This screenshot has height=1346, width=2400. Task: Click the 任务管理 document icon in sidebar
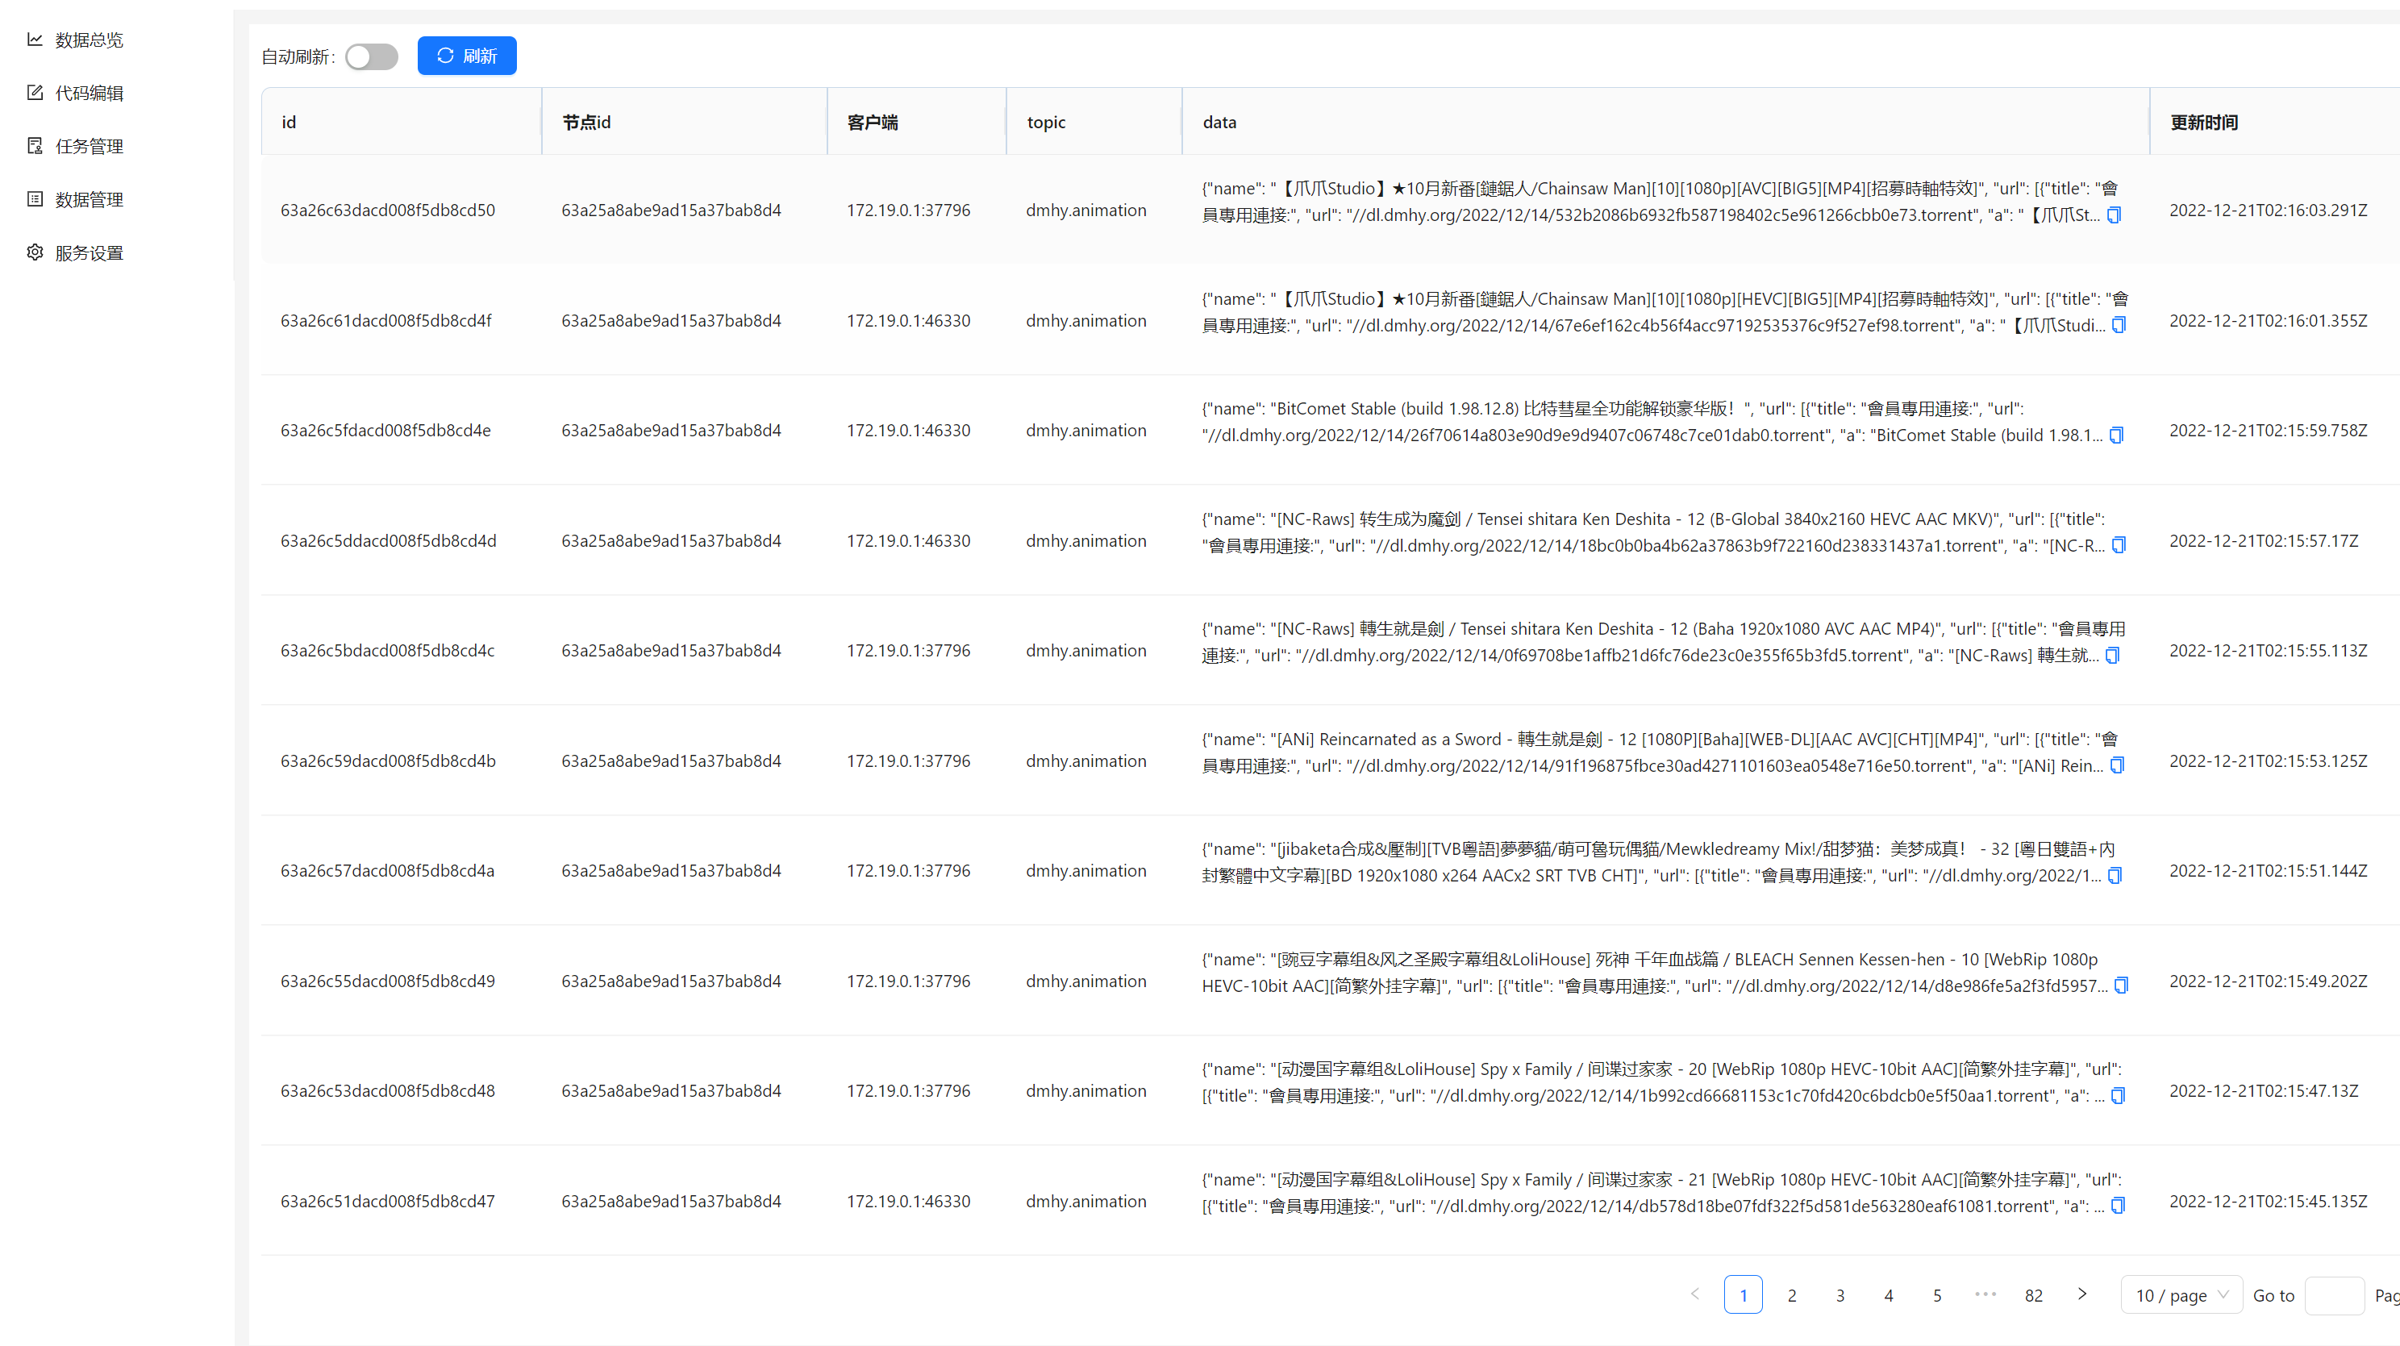pos(35,145)
